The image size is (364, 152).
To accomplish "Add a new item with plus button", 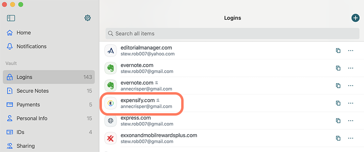I will coord(355,18).
